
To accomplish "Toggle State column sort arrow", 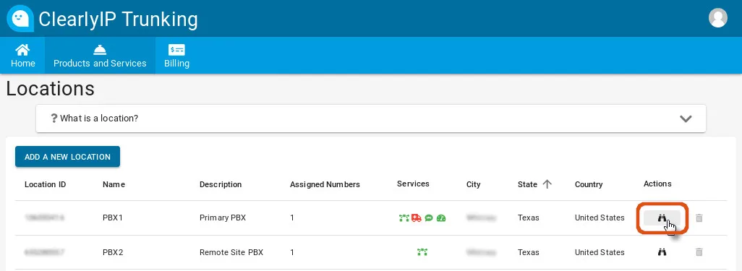I will coord(547,184).
